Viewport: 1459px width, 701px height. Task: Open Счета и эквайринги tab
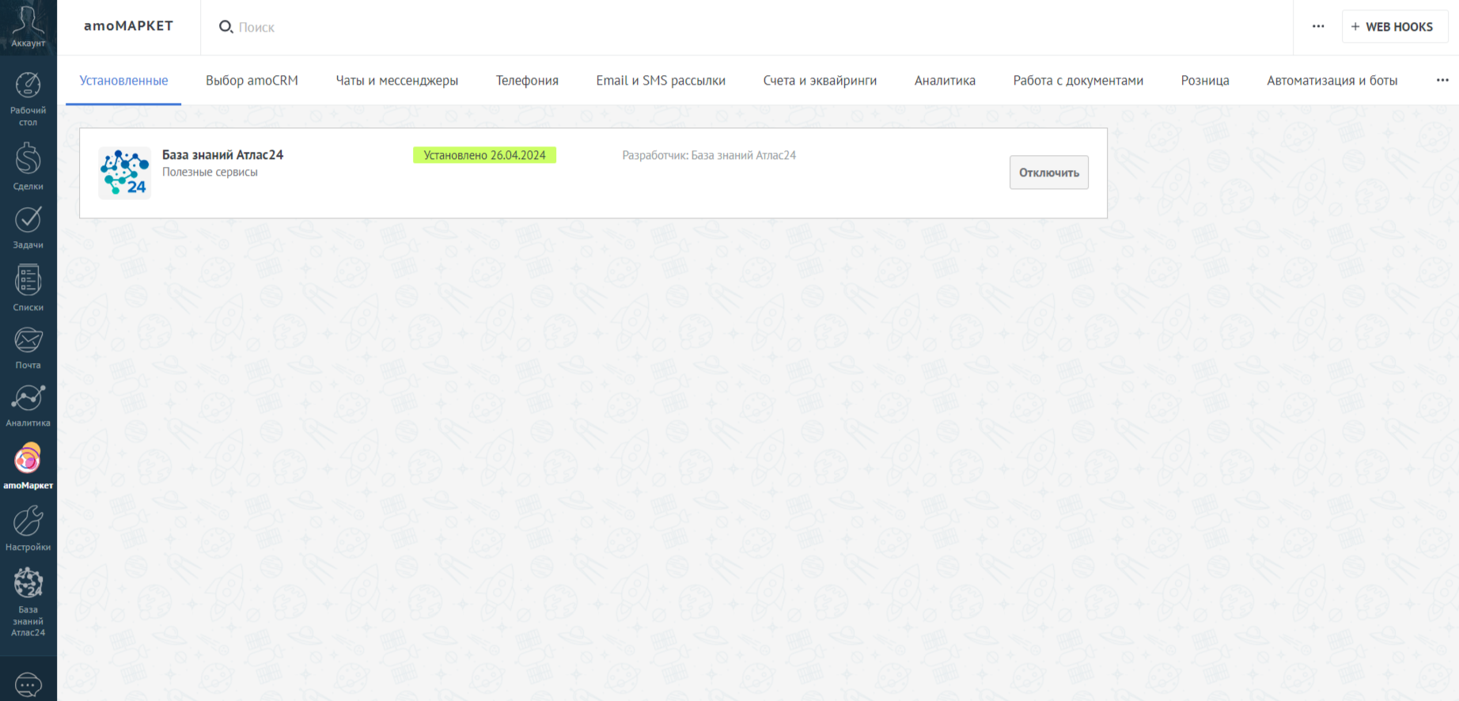pos(820,80)
